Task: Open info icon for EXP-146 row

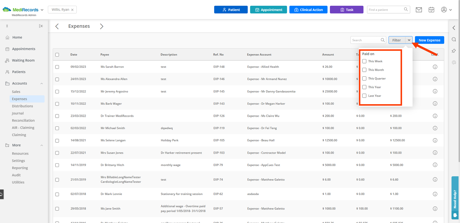Action: [x=435, y=79]
